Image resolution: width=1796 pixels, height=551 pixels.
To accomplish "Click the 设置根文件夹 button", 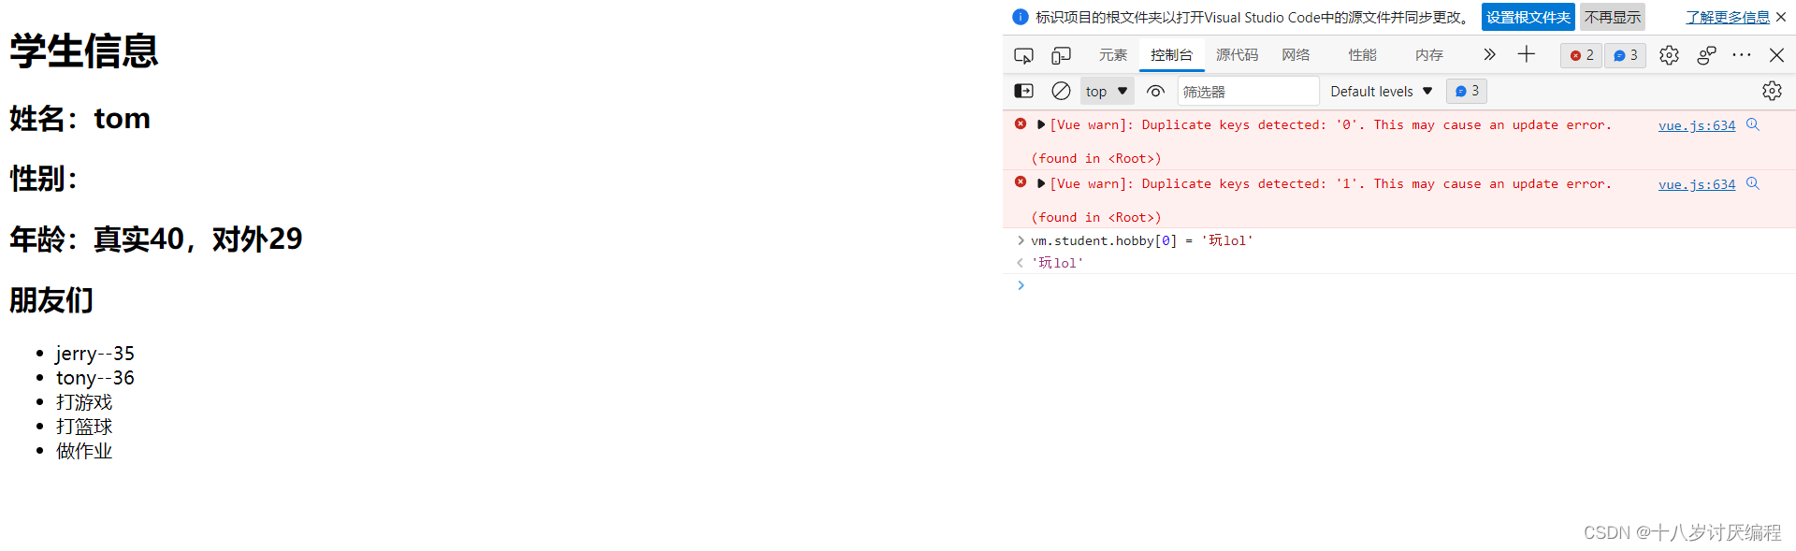I will [1528, 17].
